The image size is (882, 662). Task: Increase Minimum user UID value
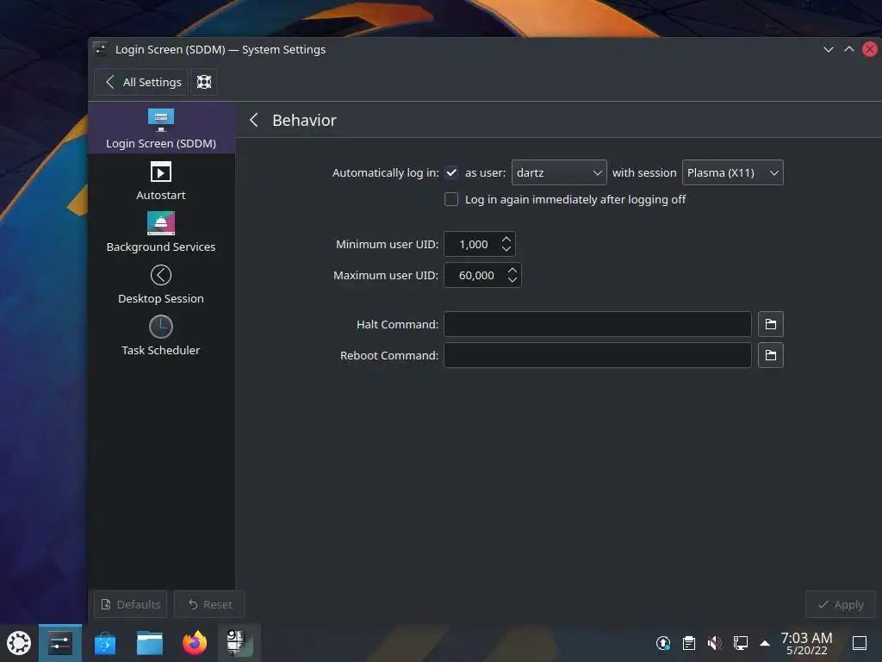coord(506,239)
